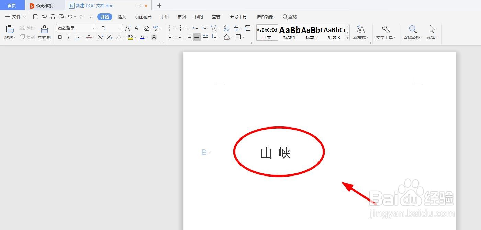Switch to the 页面布局 ribbon tab
The image size is (481, 230).
[x=143, y=17]
